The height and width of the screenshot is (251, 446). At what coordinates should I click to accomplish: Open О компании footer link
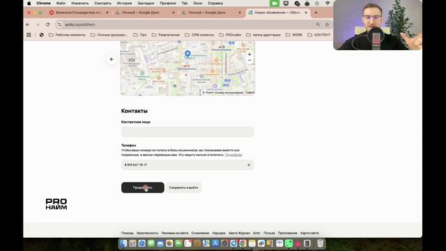click(x=200, y=233)
